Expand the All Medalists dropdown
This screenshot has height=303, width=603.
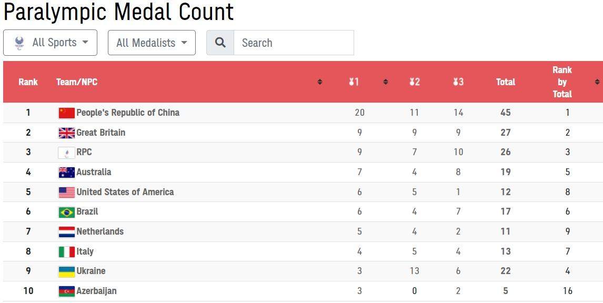[x=152, y=43]
